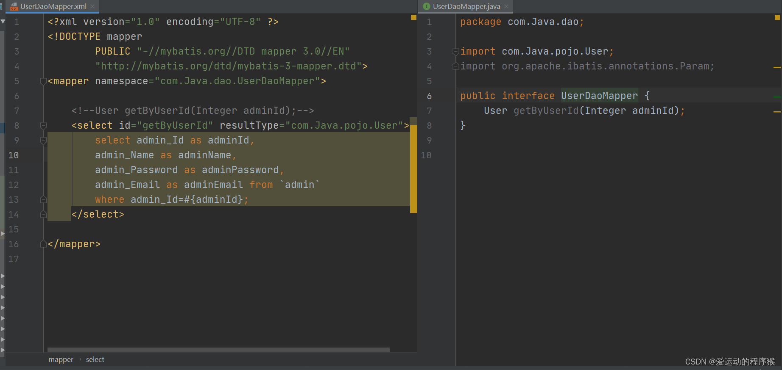
Task: Click the 'UTF-8' encoding value on line 1
Action: [x=240, y=22]
